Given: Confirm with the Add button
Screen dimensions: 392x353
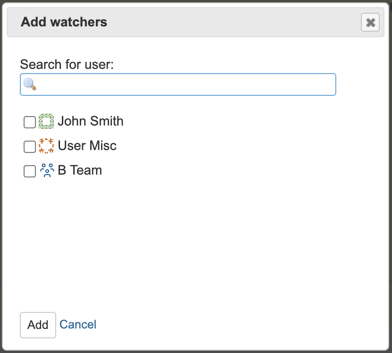Looking at the screenshot, I should (x=38, y=325).
